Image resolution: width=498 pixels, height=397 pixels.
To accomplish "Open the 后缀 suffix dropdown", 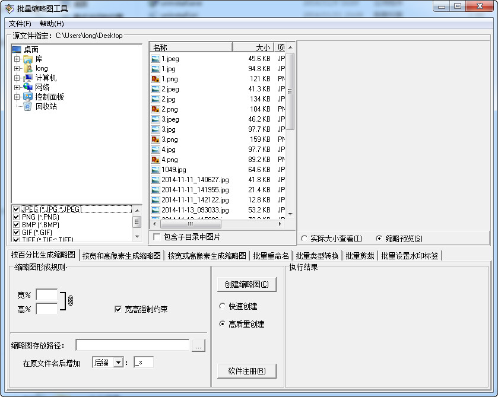I will pos(118,363).
